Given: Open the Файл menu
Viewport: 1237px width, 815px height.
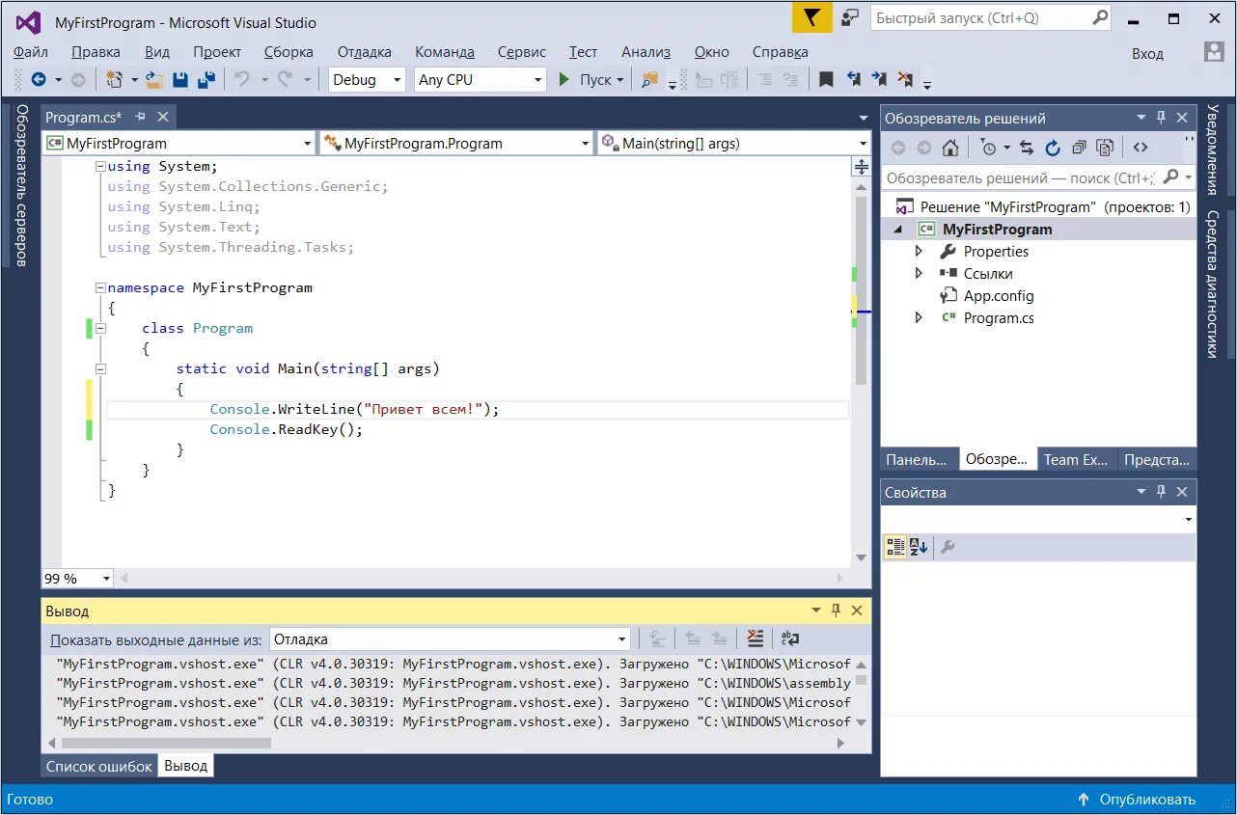Looking at the screenshot, I should 32,52.
